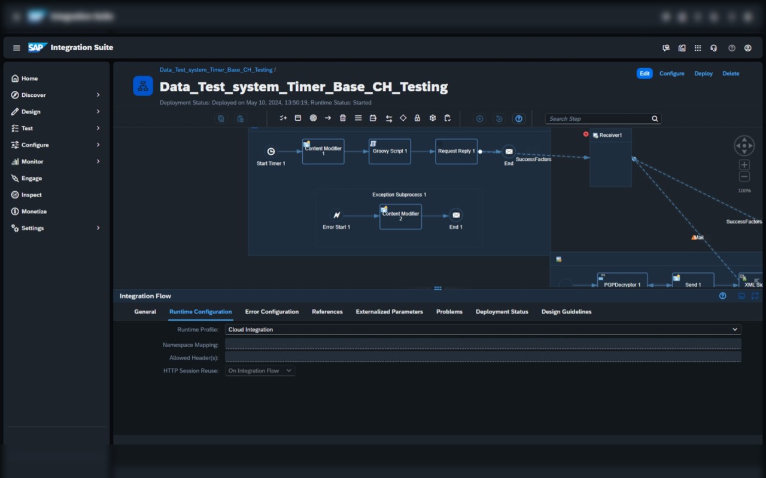Switch to the Deployment Status tab
This screenshot has height=478, width=766.
coord(502,312)
